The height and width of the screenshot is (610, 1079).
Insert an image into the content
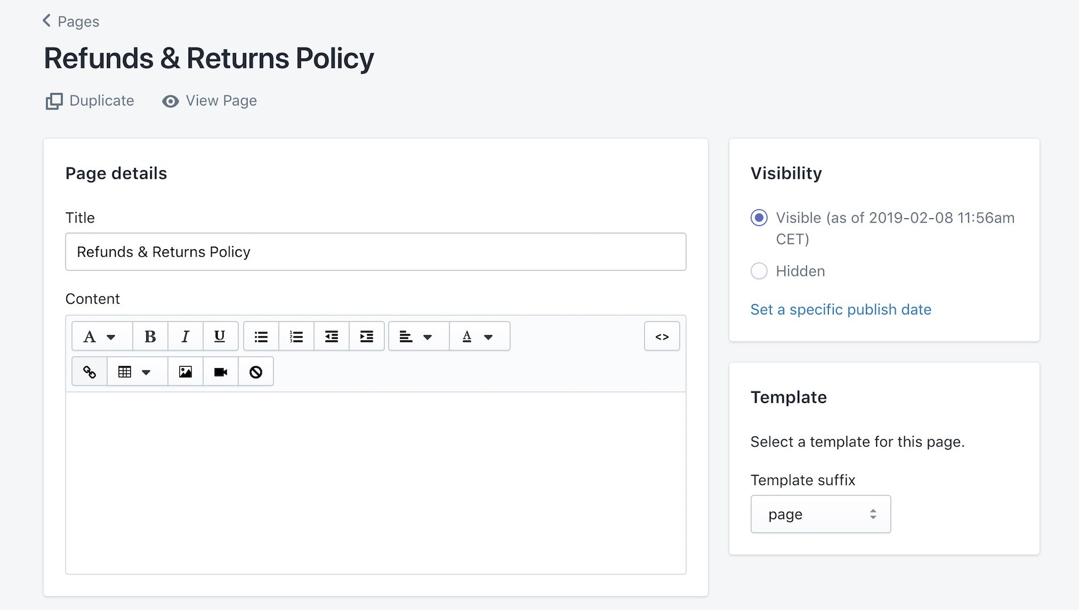point(185,372)
